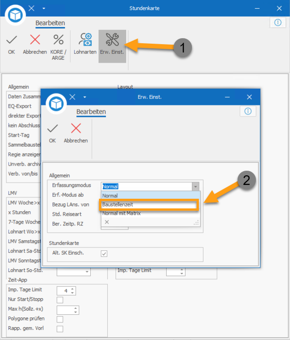Image resolution: width=290 pixels, height=340 pixels.
Task: Open the Lohnart So-Std. dropdown
Action: click(87, 272)
